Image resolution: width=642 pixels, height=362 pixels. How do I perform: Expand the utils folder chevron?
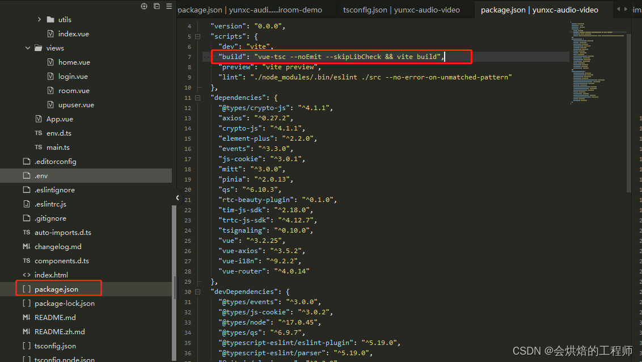coord(39,19)
